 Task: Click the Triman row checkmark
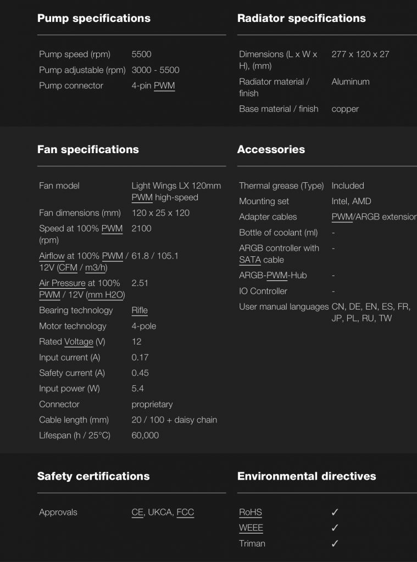click(335, 544)
